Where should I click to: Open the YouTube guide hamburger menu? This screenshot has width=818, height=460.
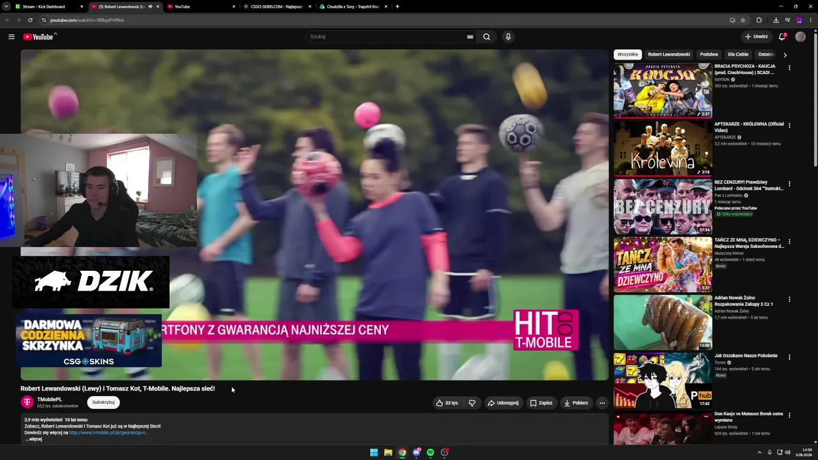point(12,36)
